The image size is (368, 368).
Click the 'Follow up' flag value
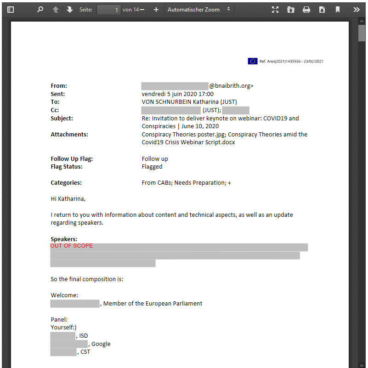(x=155, y=159)
